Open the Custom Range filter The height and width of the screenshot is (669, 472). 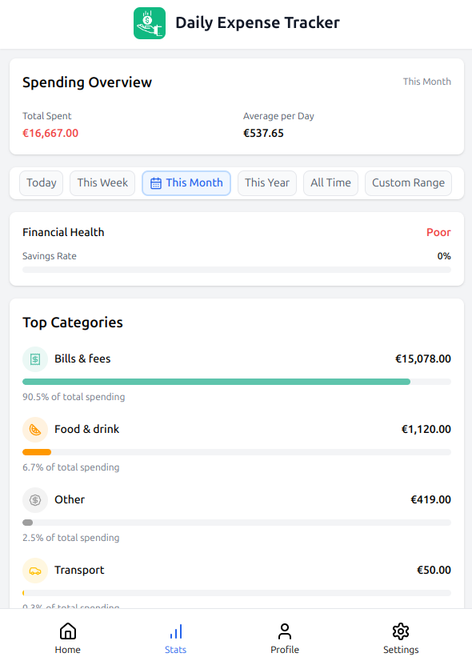click(x=409, y=183)
